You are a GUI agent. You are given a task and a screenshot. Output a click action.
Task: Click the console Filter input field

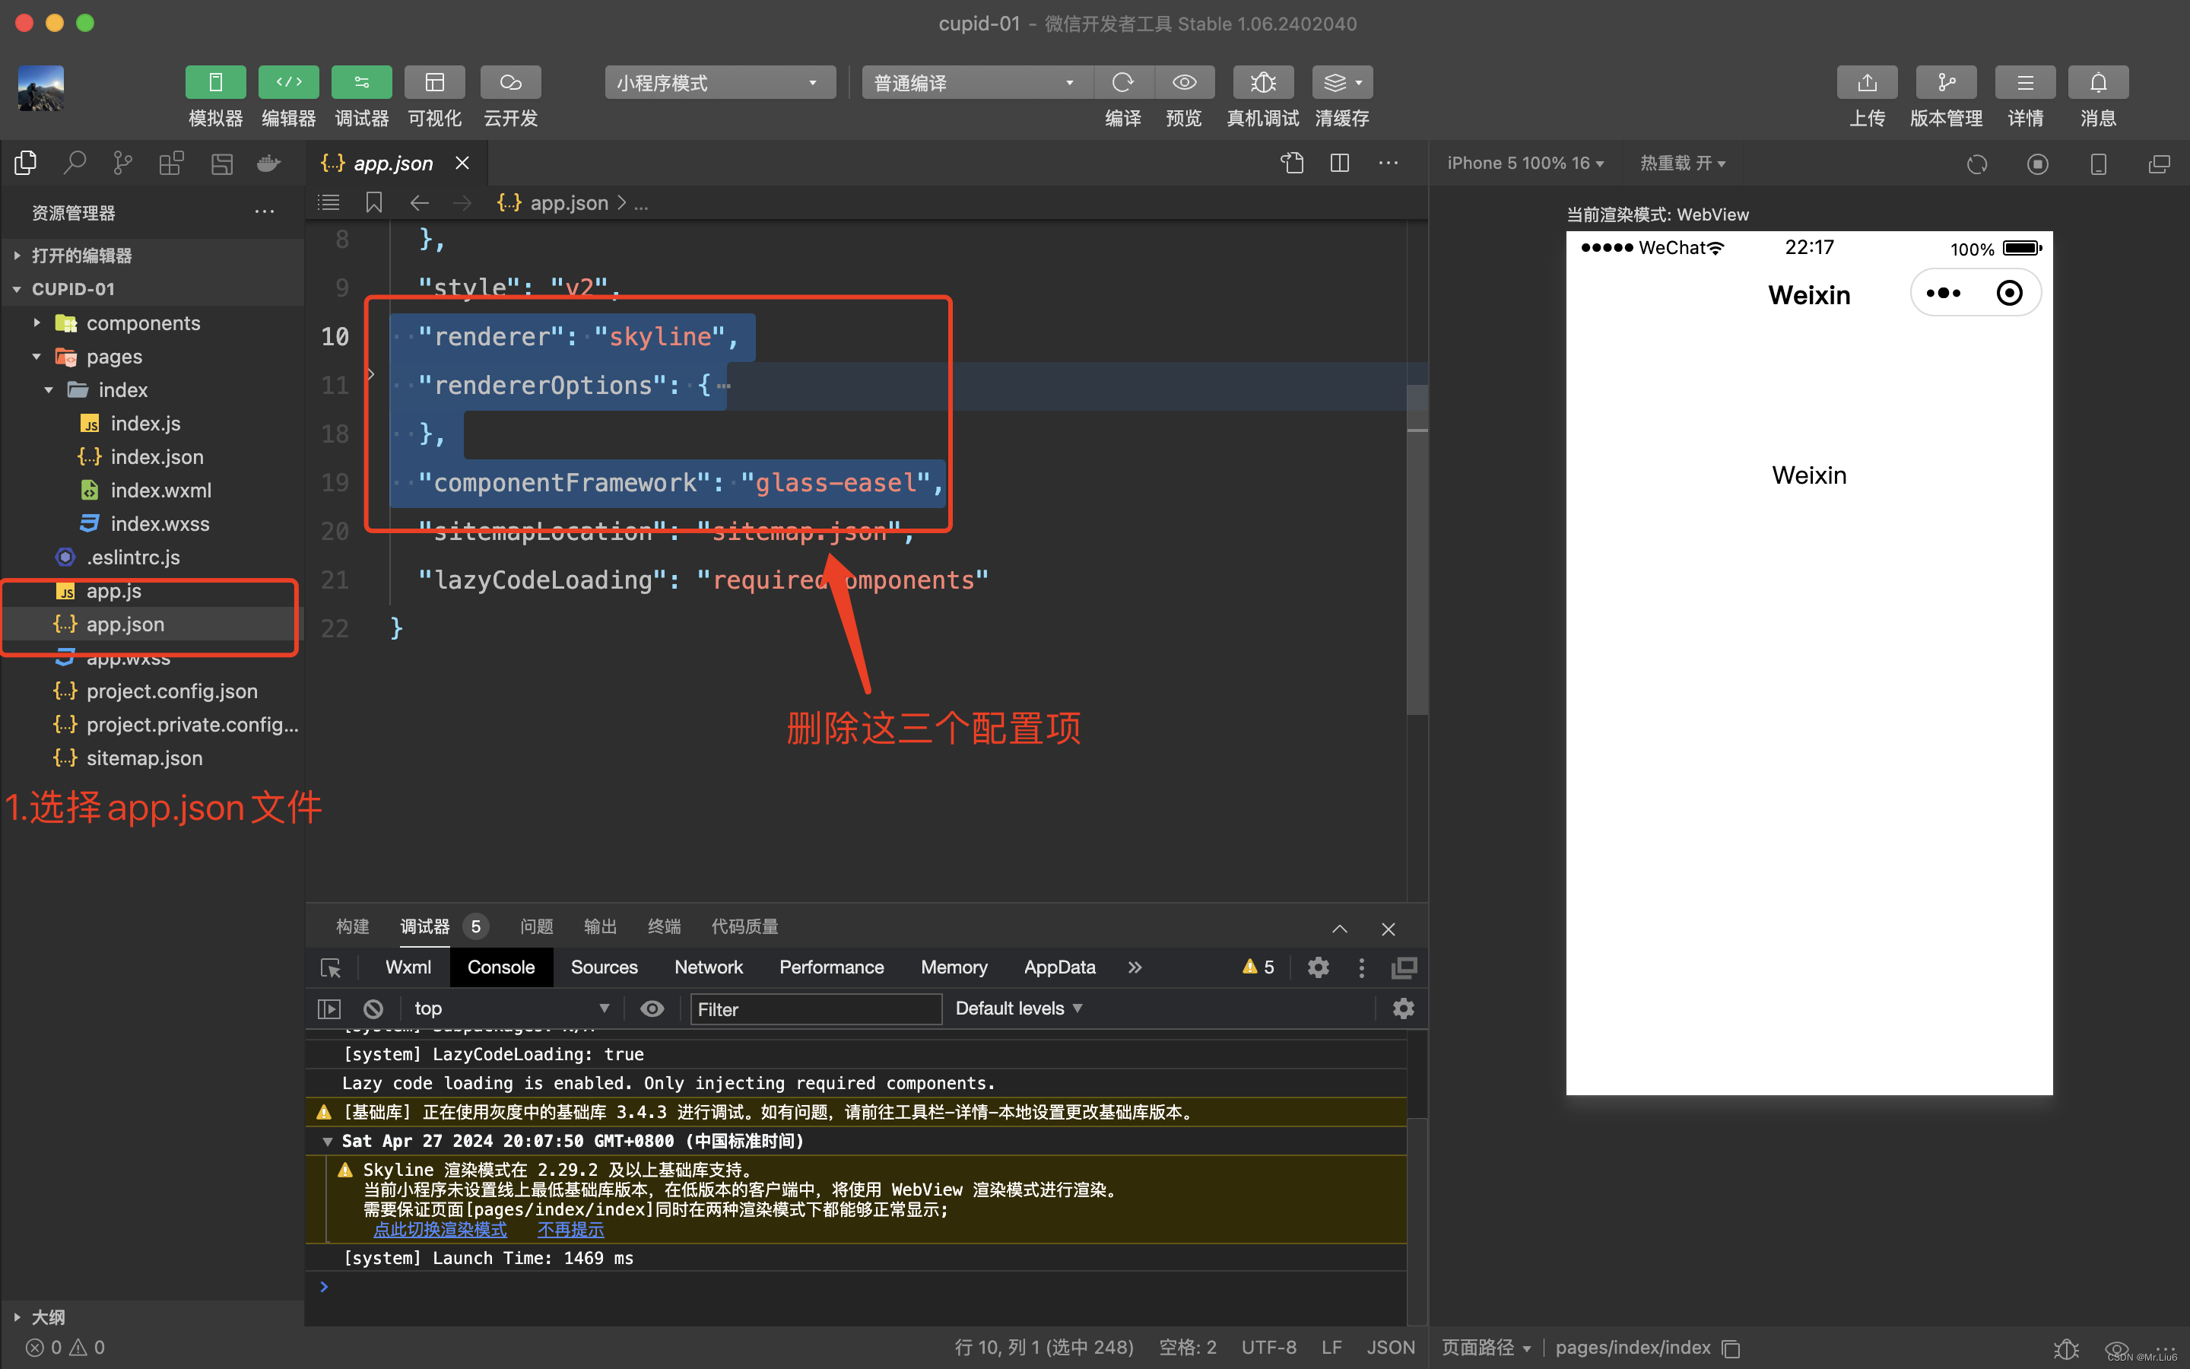[x=814, y=1008]
